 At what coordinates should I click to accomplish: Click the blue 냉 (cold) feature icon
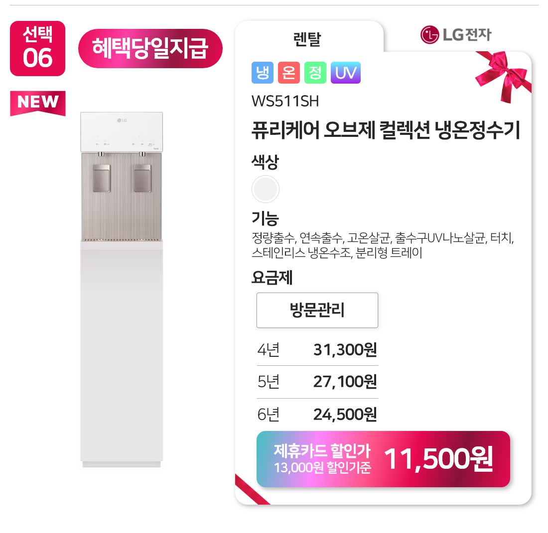263,73
